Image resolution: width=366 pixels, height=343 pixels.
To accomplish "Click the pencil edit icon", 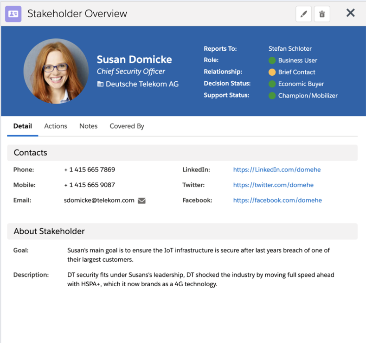I will pos(303,14).
